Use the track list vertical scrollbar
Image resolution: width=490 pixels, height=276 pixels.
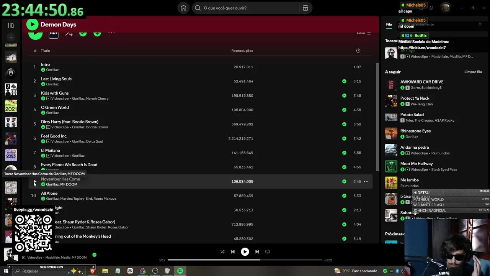click(x=377, y=117)
